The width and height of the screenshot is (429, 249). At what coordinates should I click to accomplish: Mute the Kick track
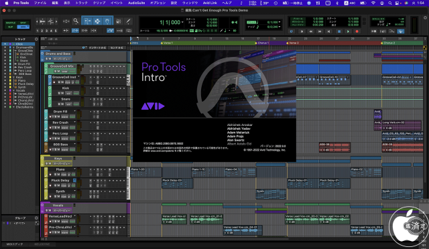[x=62, y=93]
